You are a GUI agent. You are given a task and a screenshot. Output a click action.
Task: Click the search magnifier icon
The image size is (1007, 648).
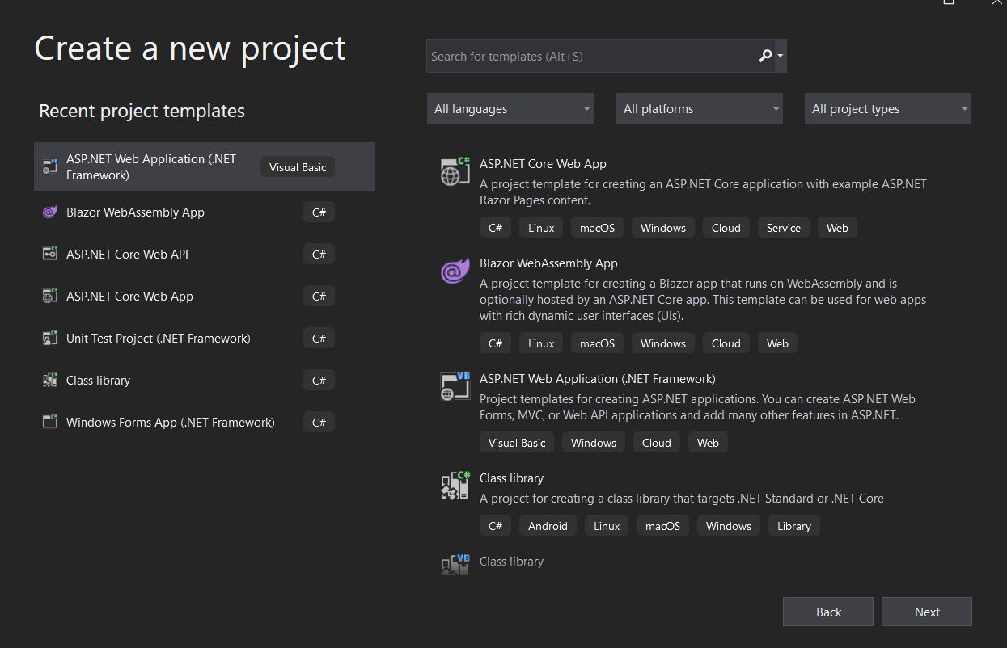(x=765, y=56)
